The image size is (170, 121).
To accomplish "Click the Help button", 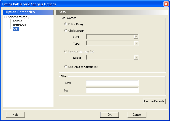I will 15,115.
